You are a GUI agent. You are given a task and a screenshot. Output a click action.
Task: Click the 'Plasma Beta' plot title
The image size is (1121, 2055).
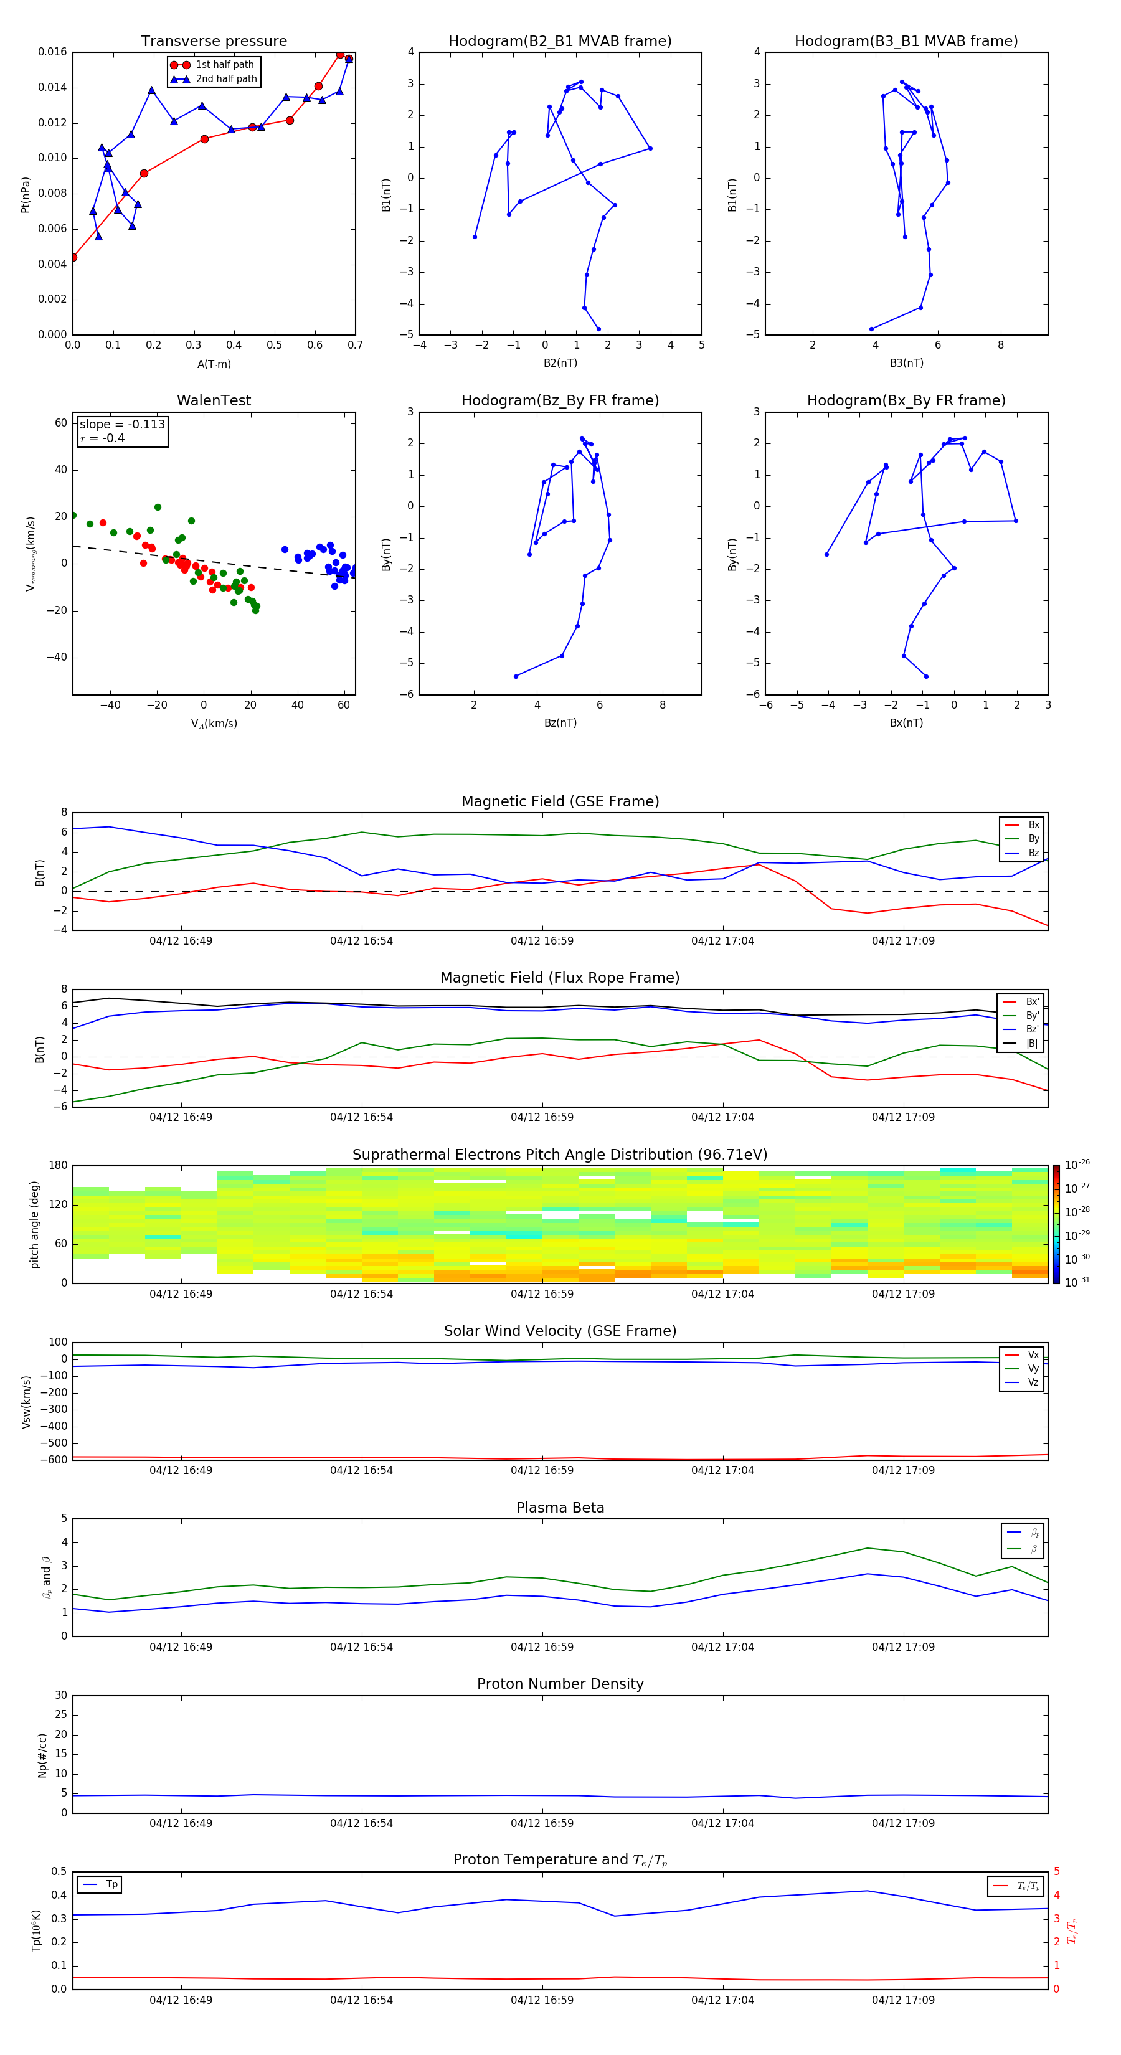560,1508
